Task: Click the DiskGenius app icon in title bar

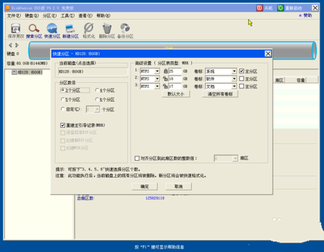Action: (8, 8)
